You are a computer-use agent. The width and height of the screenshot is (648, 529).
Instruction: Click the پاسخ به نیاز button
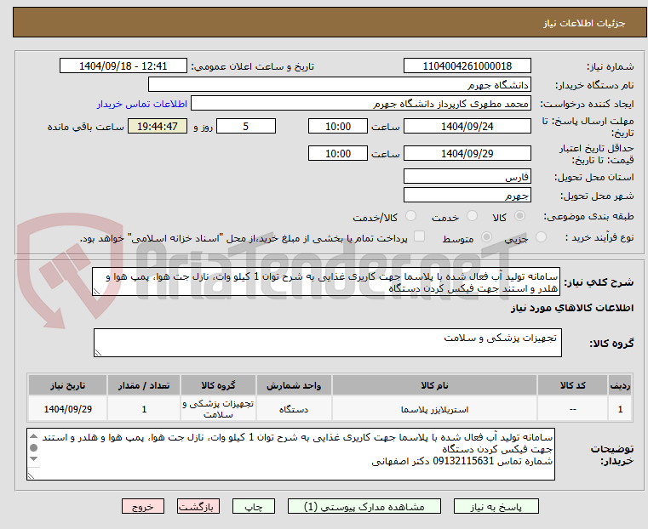[x=496, y=506]
